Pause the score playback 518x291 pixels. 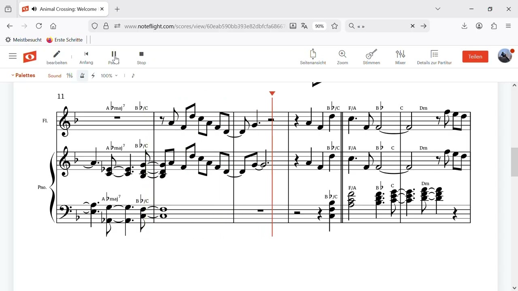pos(114,57)
